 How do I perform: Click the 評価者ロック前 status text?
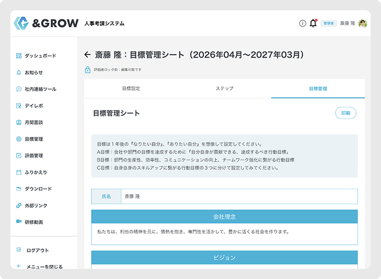tap(117, 70)
